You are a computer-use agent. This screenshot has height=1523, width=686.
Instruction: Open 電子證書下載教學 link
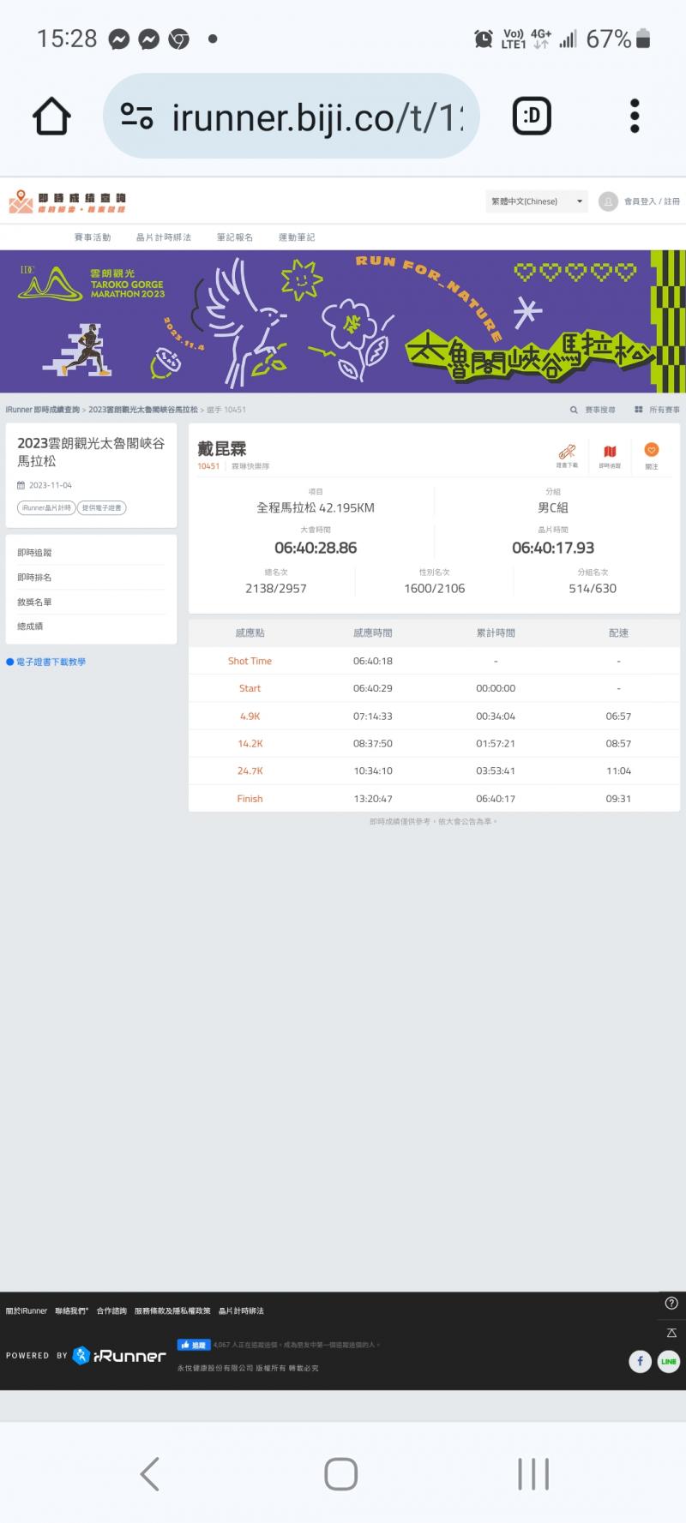click(x=51, y=662)
